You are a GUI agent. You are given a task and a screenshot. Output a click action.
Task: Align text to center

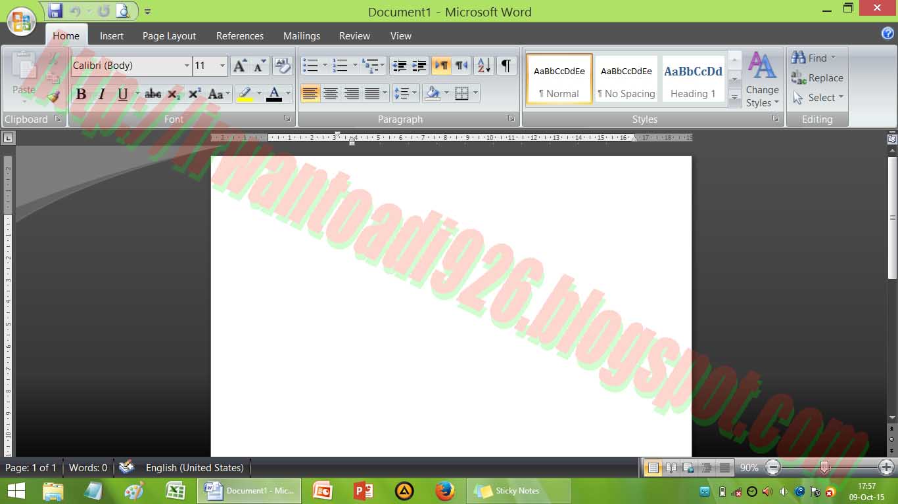(x=331, y=94)
